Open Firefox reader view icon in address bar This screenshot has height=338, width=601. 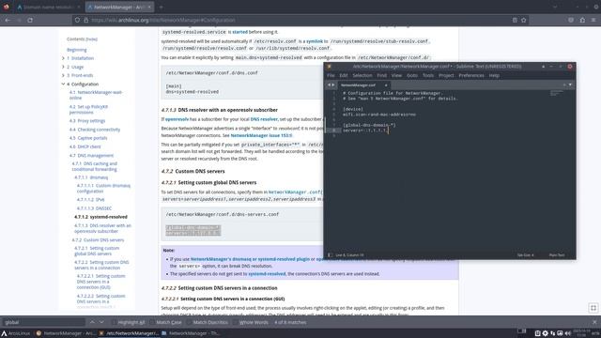point(515,20)
